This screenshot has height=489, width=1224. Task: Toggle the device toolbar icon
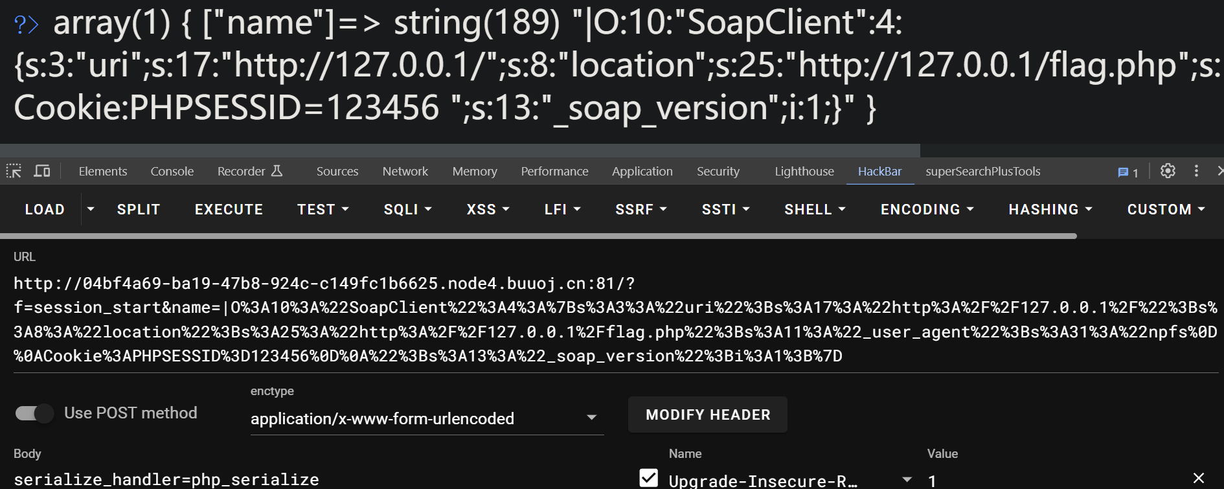[42, 171]
